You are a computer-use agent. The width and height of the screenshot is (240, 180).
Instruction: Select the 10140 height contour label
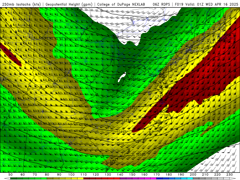(149, 60)
